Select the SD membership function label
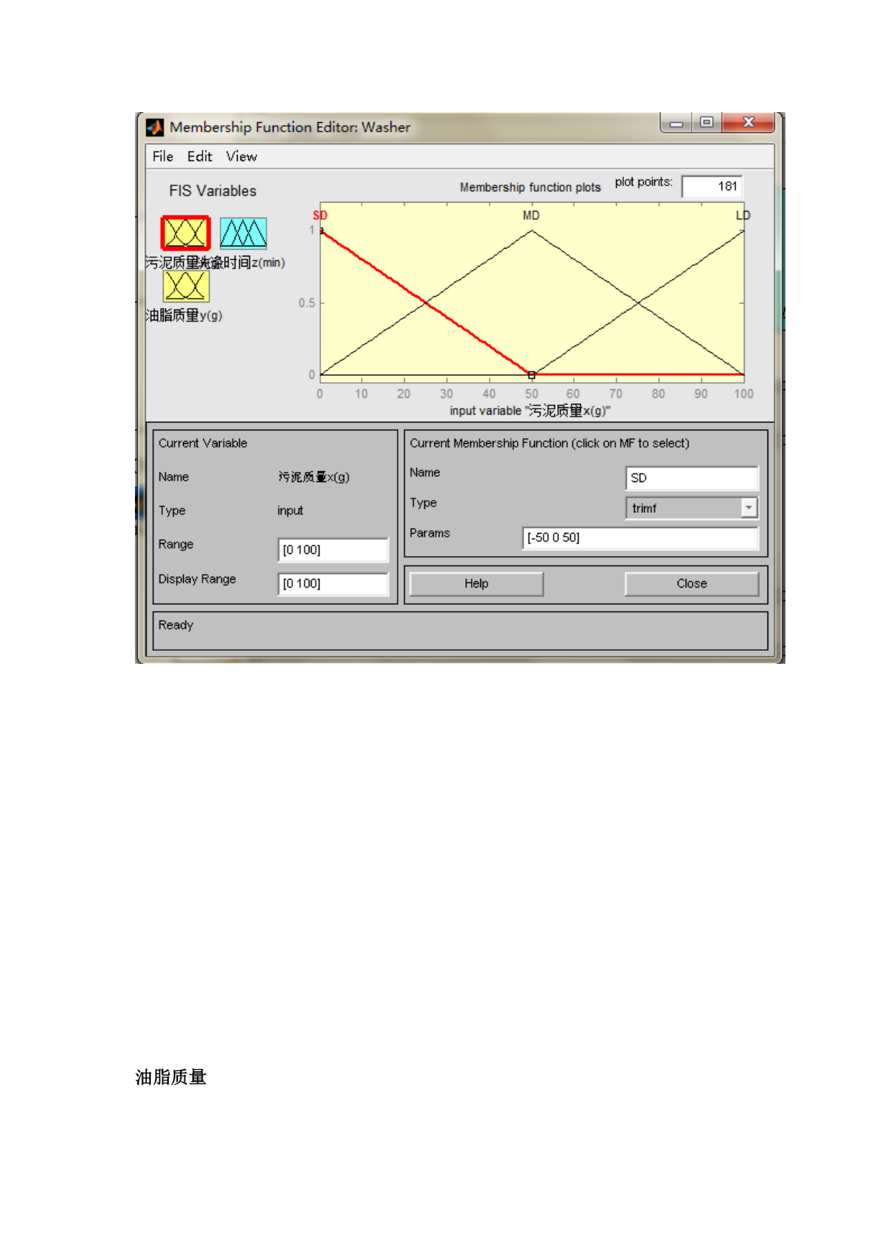The width and height of the screenshot is (891, 1260). (x=320, y=216)
